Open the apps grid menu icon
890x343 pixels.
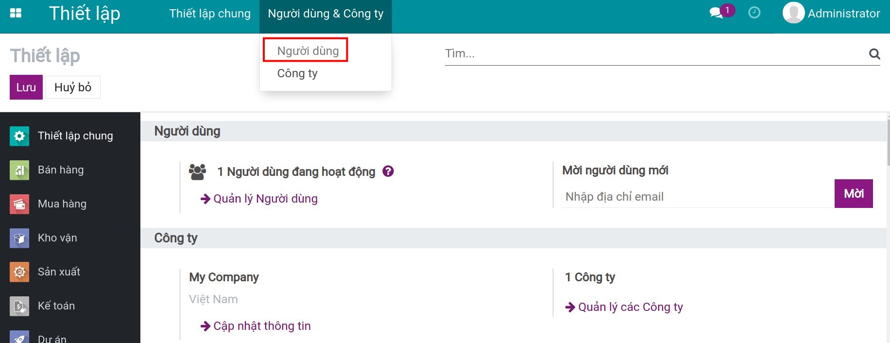[16, 13]
